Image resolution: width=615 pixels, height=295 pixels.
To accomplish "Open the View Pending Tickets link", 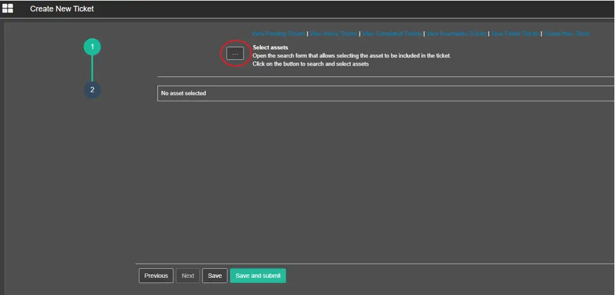I will 279,33.
